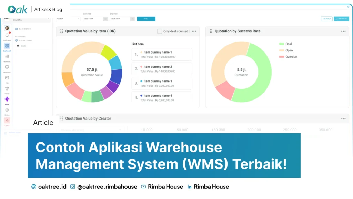353x199 pixels.
Task: Click the Start Date input field
Action: pos(93,19)
